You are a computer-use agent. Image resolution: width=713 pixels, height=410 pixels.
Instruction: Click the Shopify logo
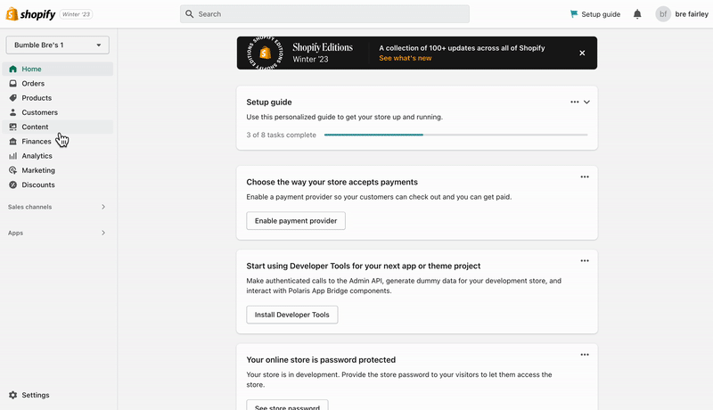point(30,14)
